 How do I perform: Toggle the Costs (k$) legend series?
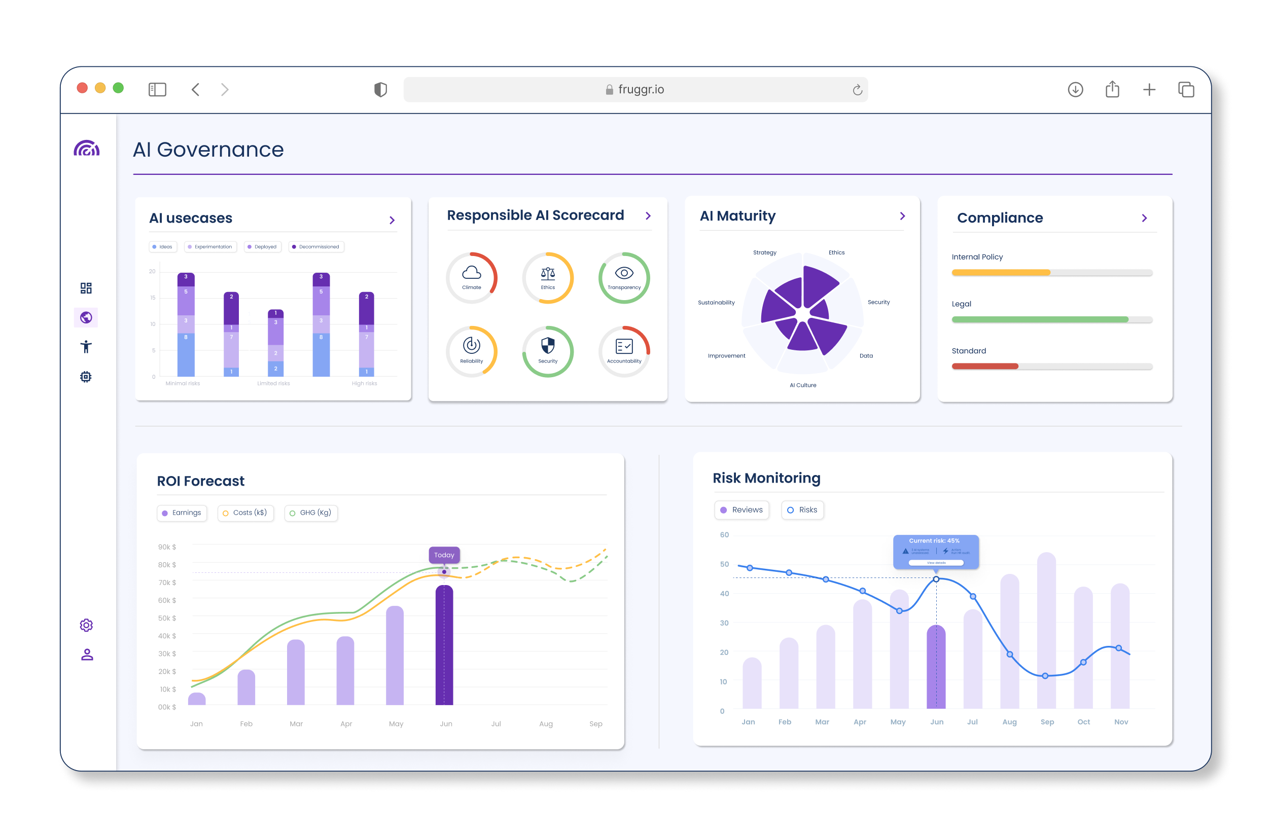(245, 513)
